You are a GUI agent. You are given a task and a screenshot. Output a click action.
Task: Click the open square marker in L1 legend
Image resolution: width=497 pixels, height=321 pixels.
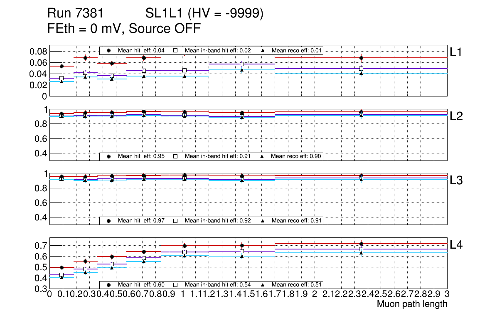pyautogui.click(x=175, y=50)
